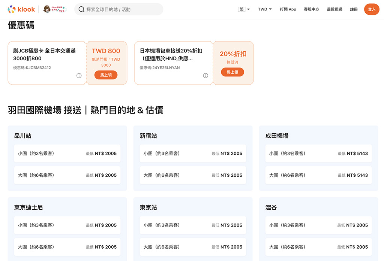Expand the 繁 language dropdown

(244, 9)
